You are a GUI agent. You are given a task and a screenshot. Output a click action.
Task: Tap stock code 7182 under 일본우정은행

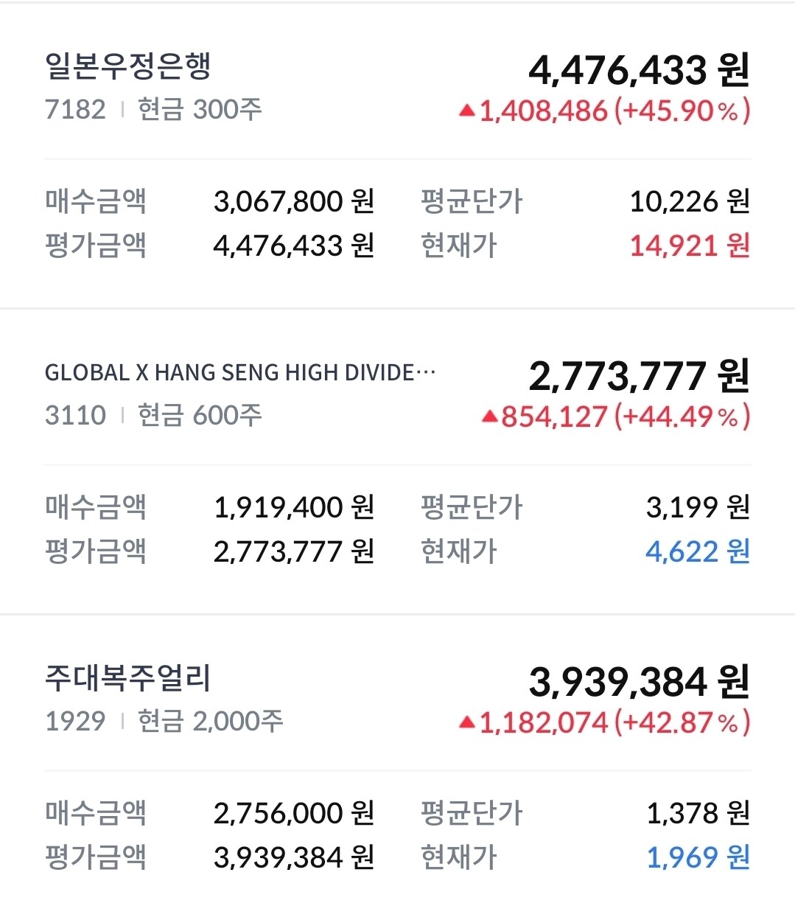pos(75,110)
